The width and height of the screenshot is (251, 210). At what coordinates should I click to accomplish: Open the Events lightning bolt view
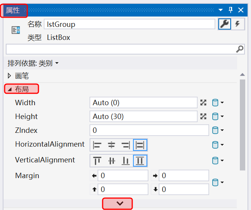click(x=238, y=24)
